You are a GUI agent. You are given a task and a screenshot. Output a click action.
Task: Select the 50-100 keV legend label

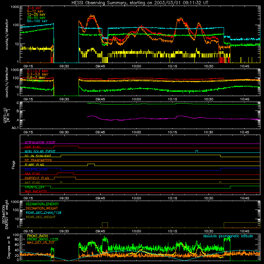coord(37,21)
